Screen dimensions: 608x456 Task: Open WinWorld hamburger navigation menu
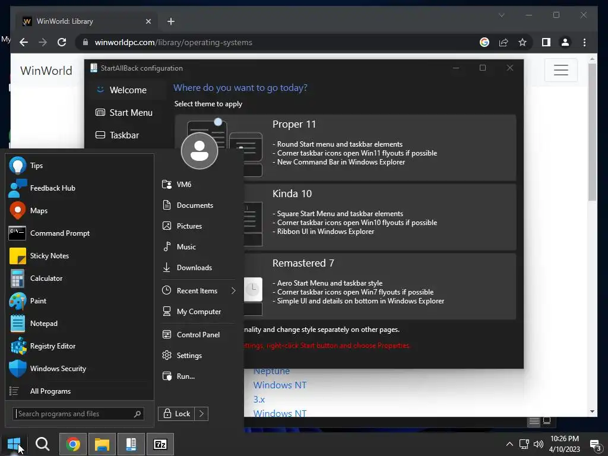560,70
